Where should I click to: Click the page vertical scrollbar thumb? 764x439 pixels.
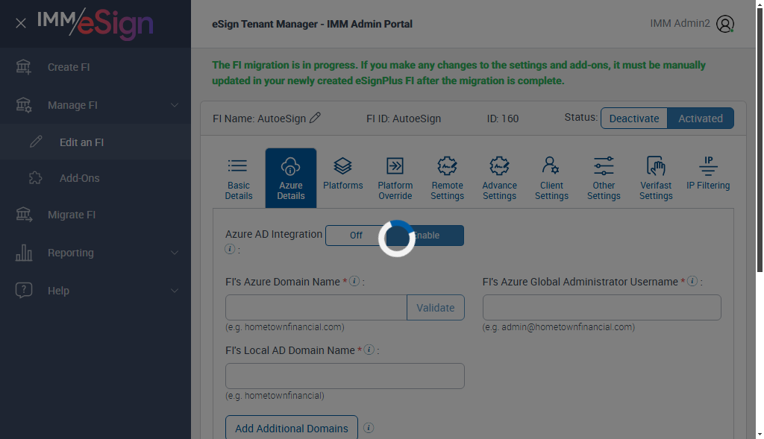[x=760, y=140]
